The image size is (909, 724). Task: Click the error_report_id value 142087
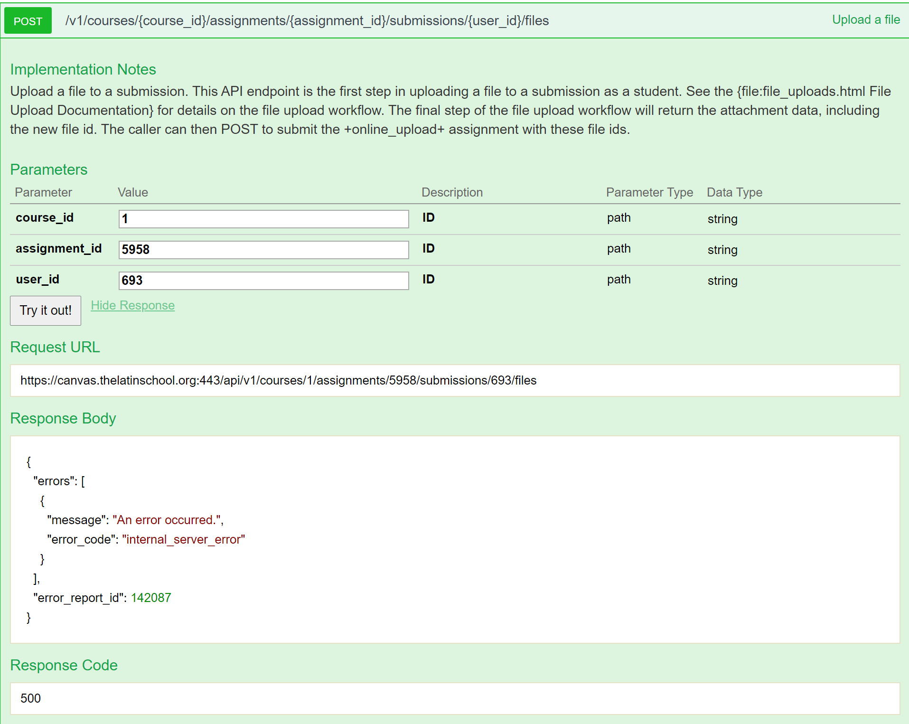pos(151,598)
